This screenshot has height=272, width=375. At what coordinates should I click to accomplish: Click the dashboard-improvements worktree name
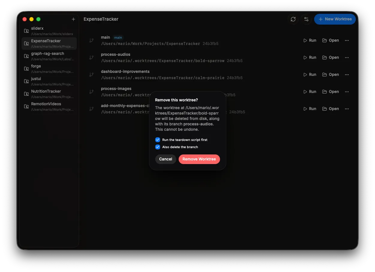pos(125,72)
